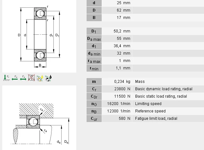Click the double-direction axial load Fa icon
The image size is (204, 150).
point(23,78)
